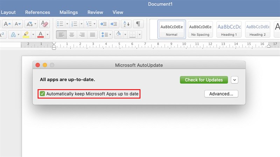The width and height of the screenshot is (280, 157).
Task: Uncheck Automatically keep Microsoft Apps up to date
Action: pos(42,94)
